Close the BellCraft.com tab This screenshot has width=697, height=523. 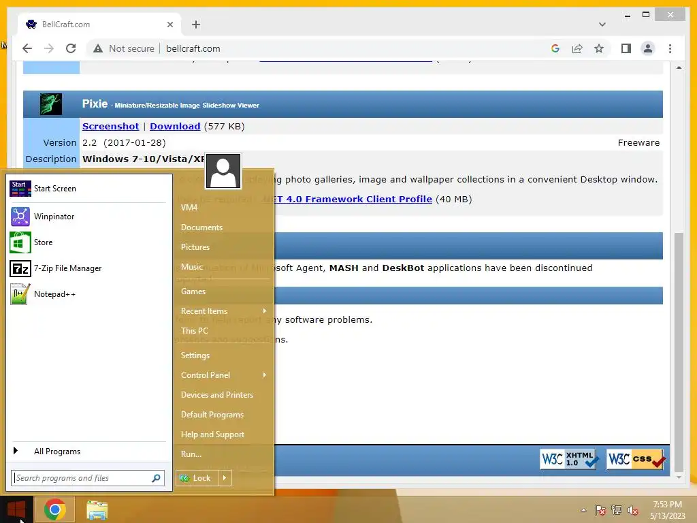point(169,25)
